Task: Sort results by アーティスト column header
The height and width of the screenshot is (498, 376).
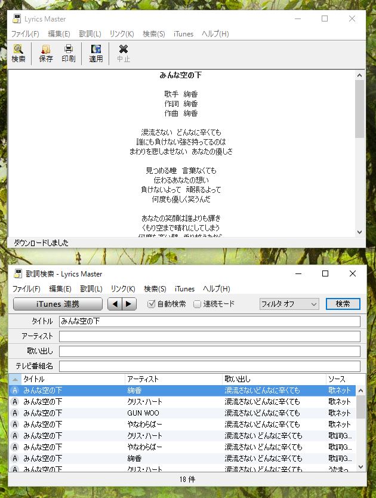Action: [x=174, y=379]
